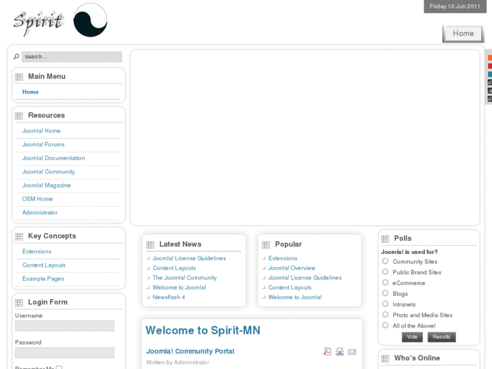Select Photo and Media Sites radio button

[x=385, y=315]
